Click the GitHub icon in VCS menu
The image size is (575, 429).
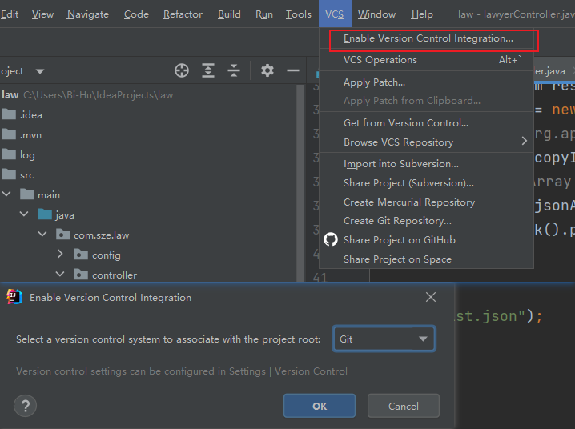pyautogui.click(x=331, y=239)
